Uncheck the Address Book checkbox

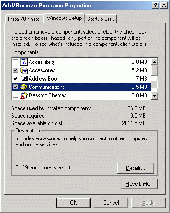(15, 79)
